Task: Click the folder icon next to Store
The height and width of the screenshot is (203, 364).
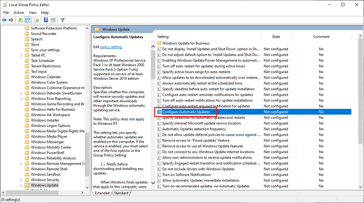Action: (27, 44)
